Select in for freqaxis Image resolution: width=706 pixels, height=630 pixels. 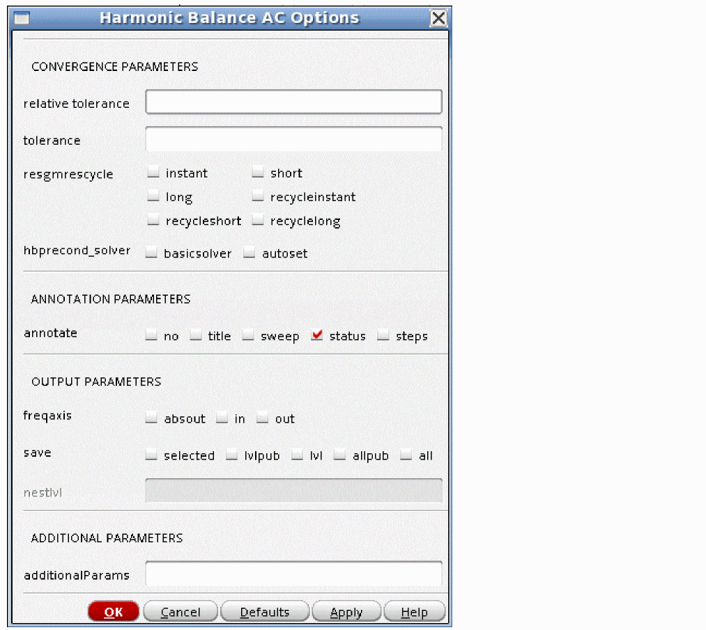[x=222, y=418]
